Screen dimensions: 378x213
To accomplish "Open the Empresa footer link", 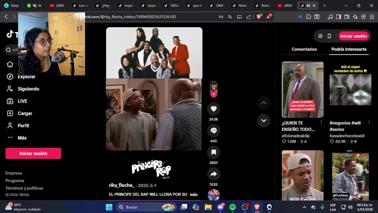I will pyautogui.click(x=14, y=173).
